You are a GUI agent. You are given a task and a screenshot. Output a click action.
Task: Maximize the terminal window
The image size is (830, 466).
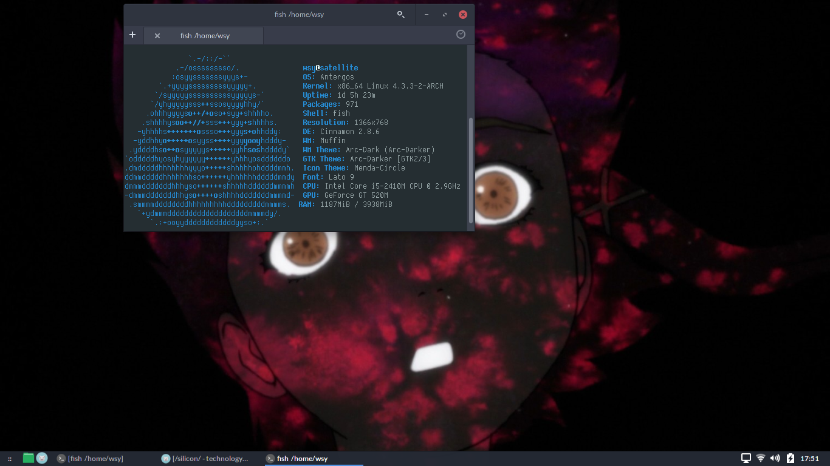coord(445,15)
